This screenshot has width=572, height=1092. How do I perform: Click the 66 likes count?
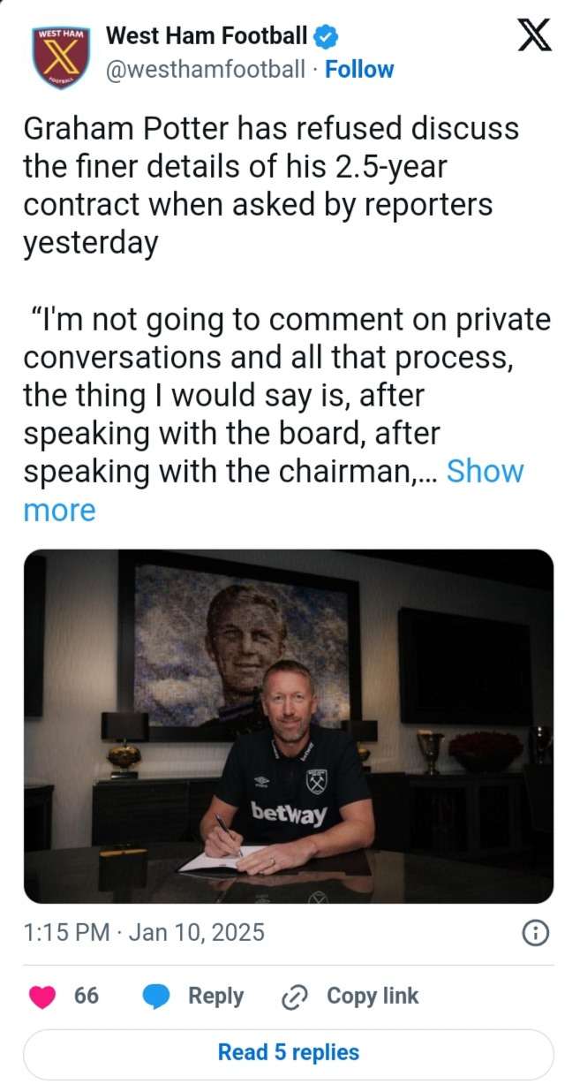coord(87,996)
